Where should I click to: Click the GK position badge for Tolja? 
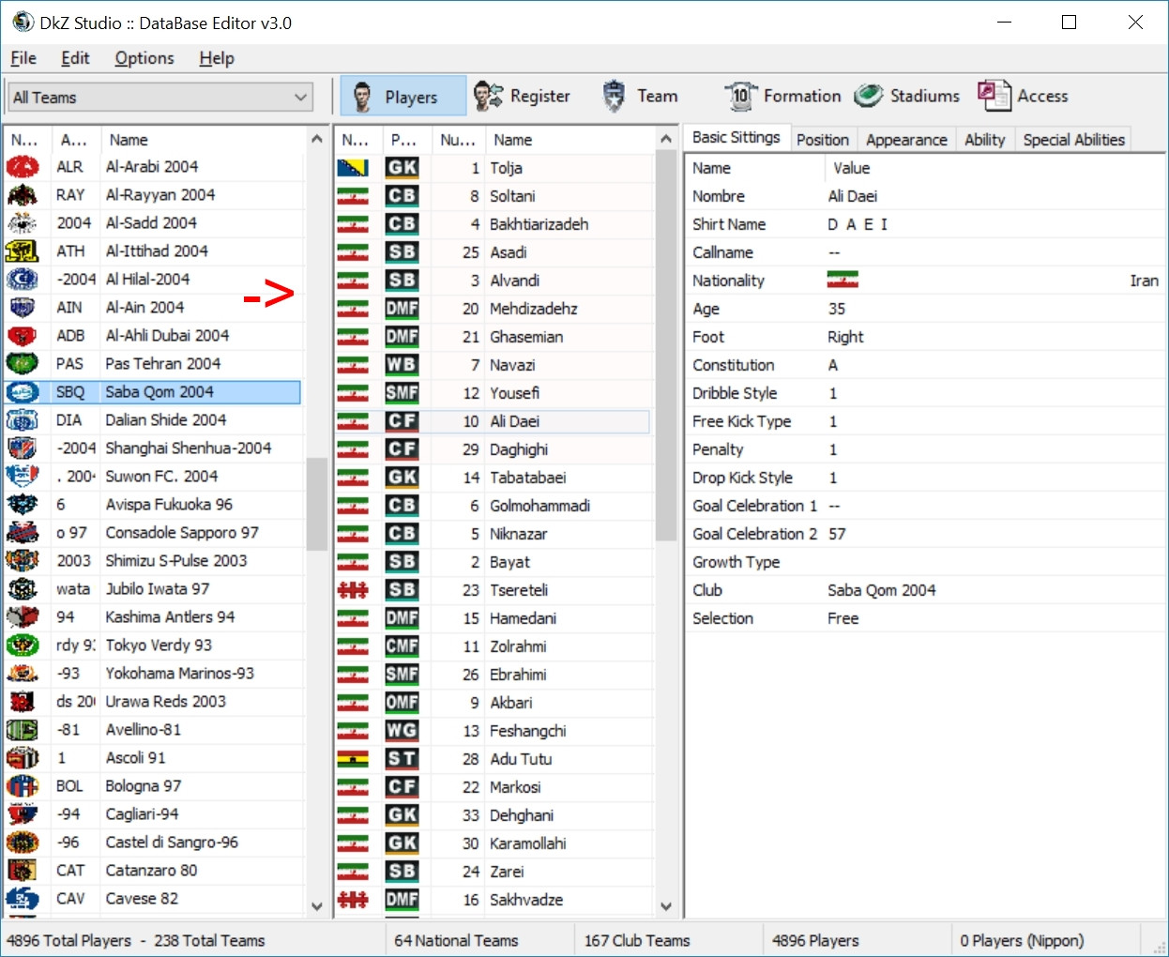coord(402,168)
